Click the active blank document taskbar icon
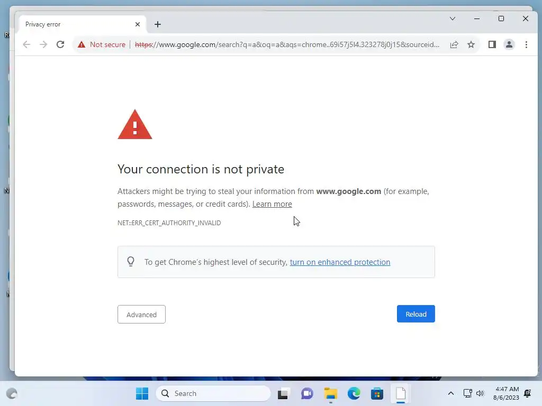Image resolution: width=542 pixels, height=406 pixels. tap(401, 393)
